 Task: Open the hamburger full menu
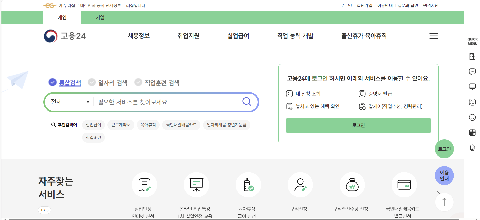433,36
